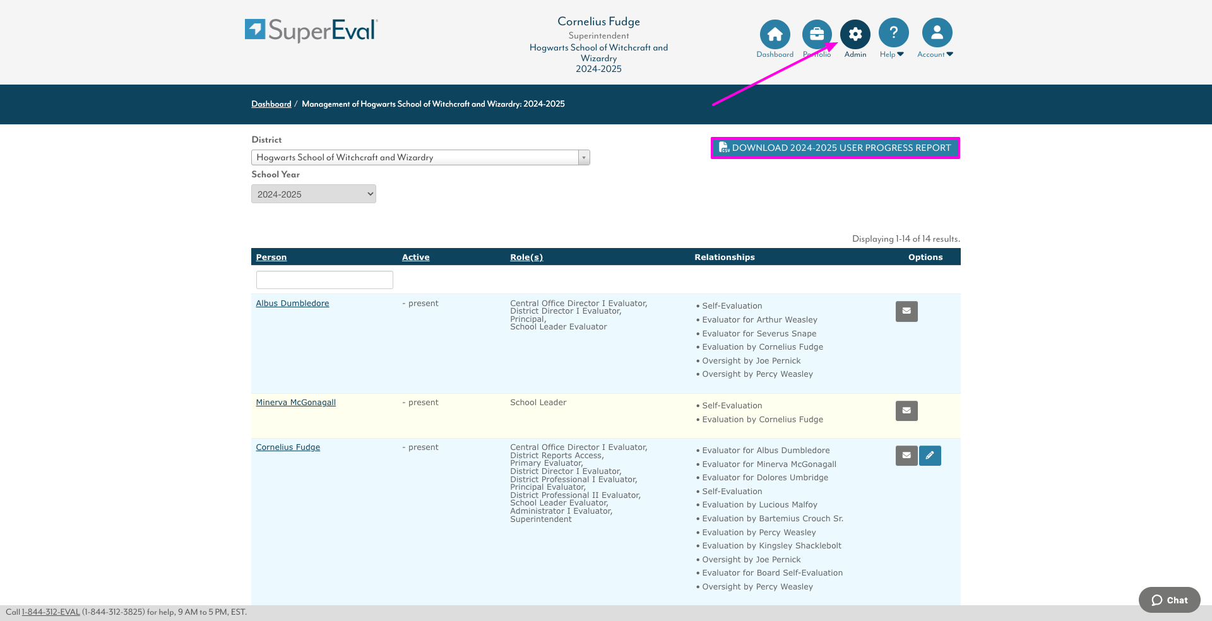Click 'Evaluator for Severus Snape' relationship text

click(x=759, y=334)
